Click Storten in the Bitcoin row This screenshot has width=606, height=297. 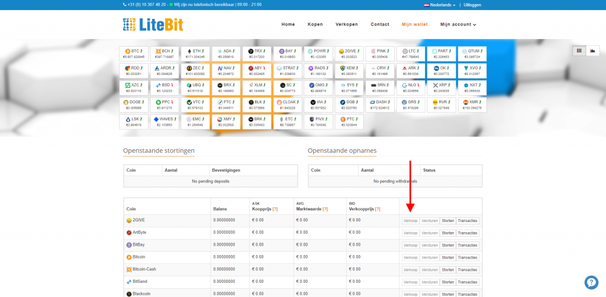click(x=448, y=257)
